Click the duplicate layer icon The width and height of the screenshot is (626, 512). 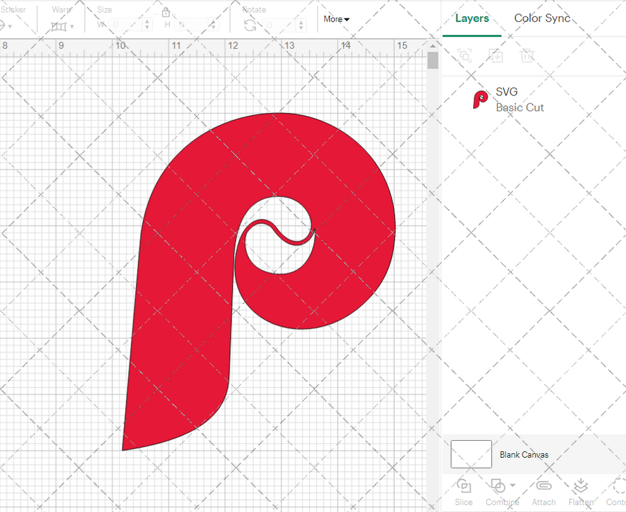[x=496, y=56]
